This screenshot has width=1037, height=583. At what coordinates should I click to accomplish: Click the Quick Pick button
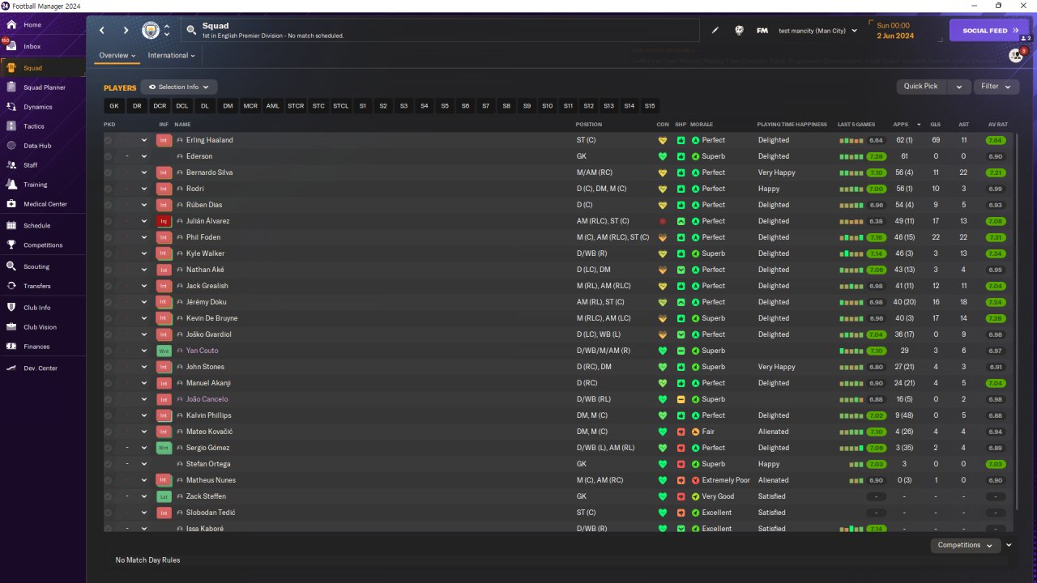[x=922, y=87]
